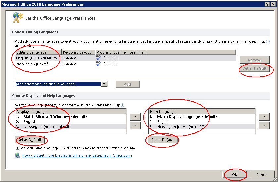The height and width of the screenshot is (182, 278).
Task: Click the info icon beside editing languages description
Action: pyautogui.click(x=268, y=42)
